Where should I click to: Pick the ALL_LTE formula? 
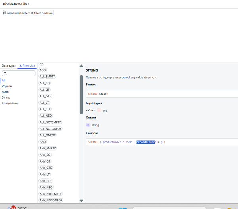tap(45, 109)
